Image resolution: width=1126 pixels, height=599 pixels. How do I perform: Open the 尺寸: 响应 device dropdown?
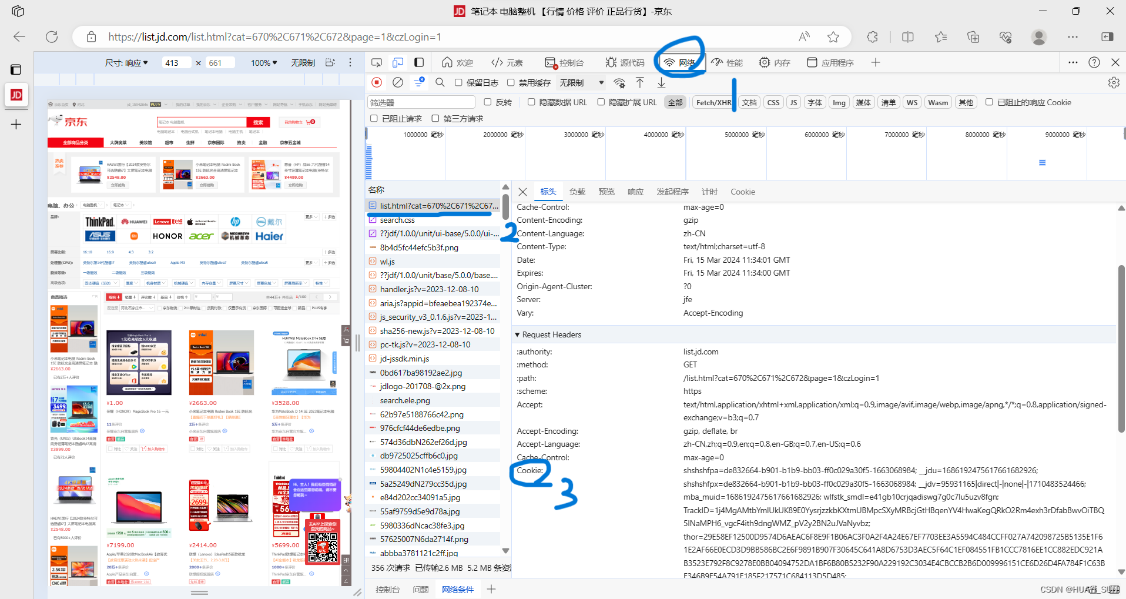126,63
